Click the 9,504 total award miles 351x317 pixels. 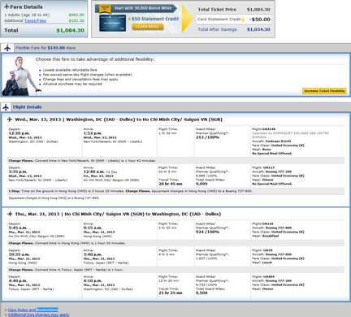(201, 293)
